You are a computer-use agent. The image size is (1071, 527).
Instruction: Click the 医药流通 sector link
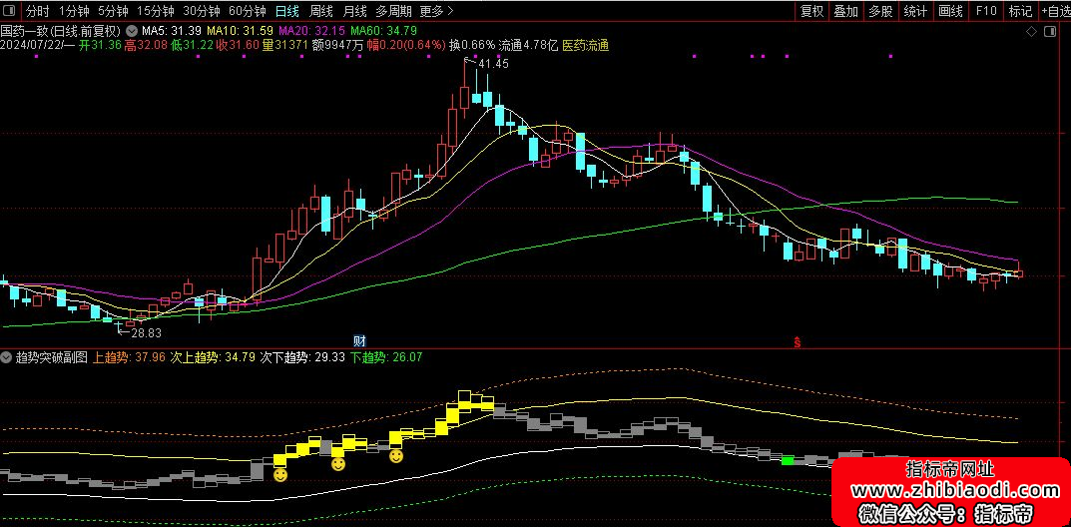tap(586, 45)
